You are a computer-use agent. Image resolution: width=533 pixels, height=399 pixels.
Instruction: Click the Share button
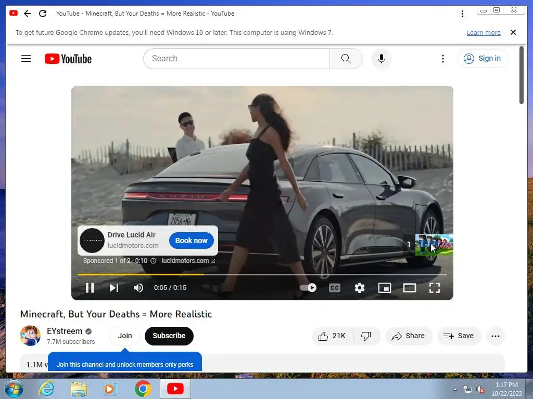(408, 336)
